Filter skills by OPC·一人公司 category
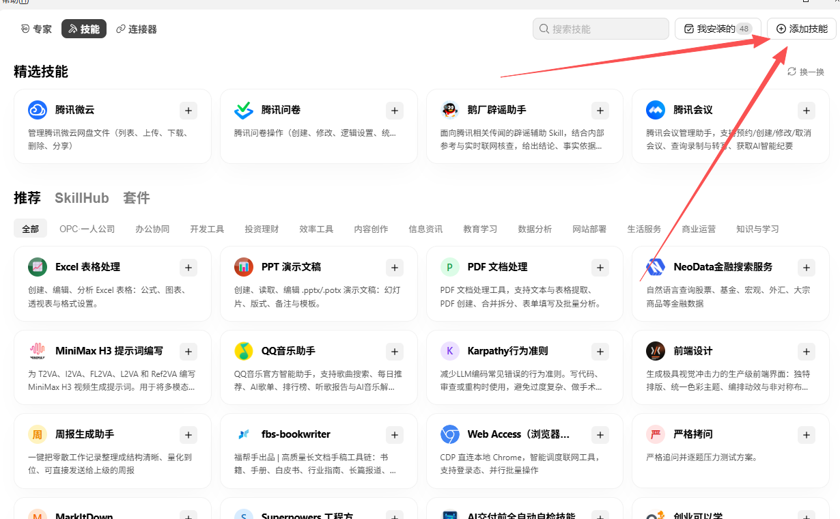This screenshot has width=840, height=519. (x=87, y=229)
